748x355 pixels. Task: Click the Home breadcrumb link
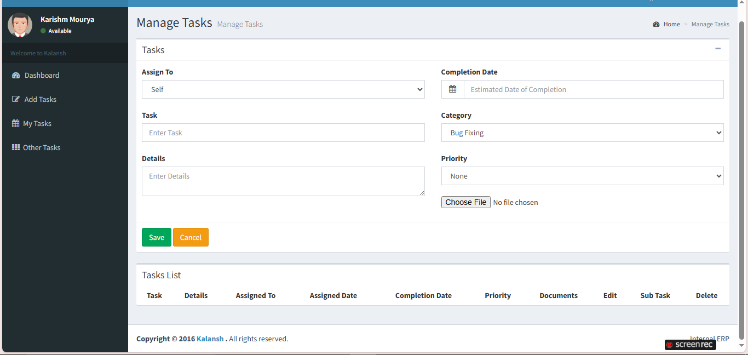click(x=671, y=24)
